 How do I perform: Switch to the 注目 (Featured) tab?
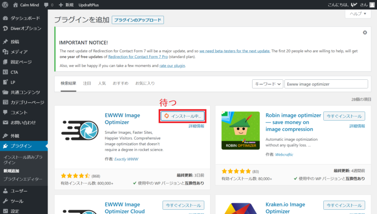tap(87, 84)
